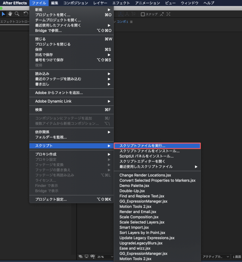Screen dimensions: 242x262
Task: Select the Rotation tool
Action: click(x=26, y=14)
